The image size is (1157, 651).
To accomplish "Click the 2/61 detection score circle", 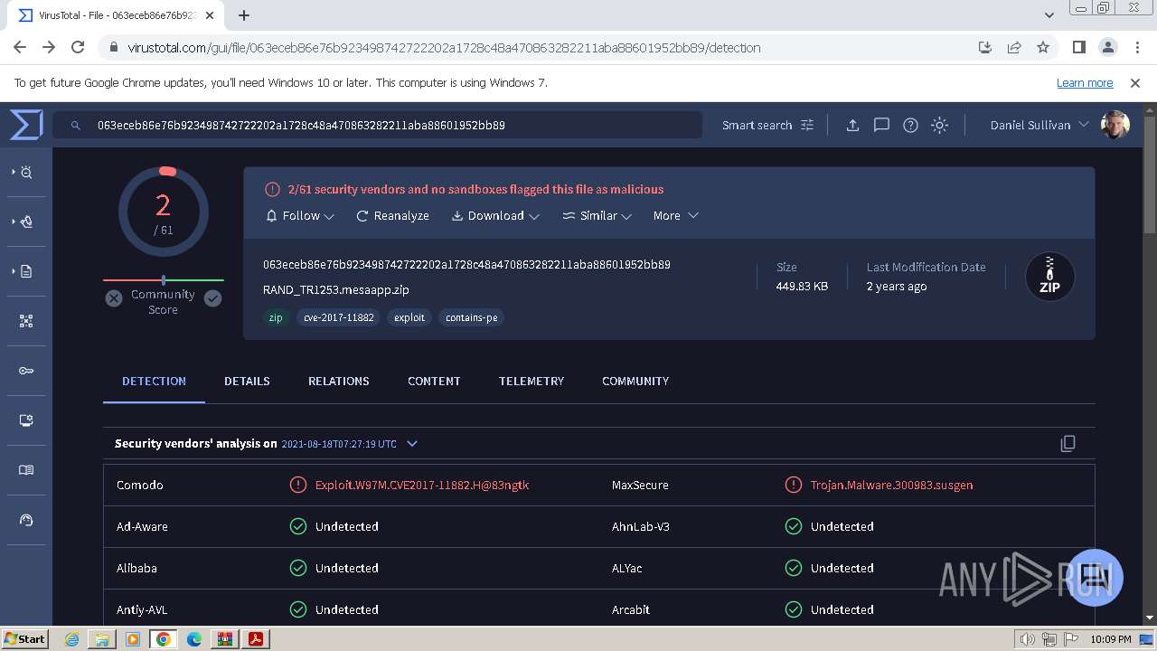I will [164, 213].
